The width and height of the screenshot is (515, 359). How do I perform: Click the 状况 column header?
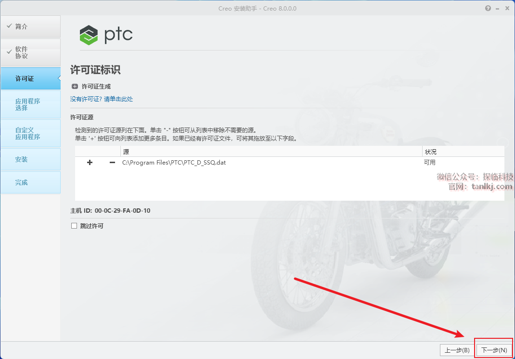tap(463, 152)
